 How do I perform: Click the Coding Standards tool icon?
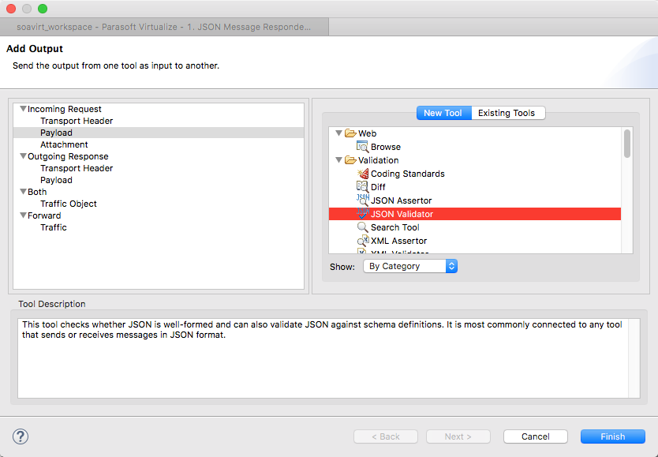363,174
